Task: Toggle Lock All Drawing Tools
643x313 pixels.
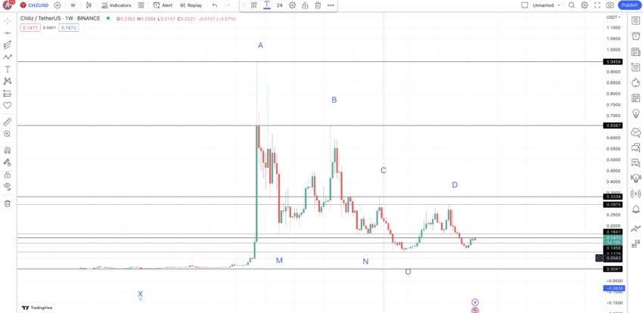Action: pyautogui.click(x=8, y=174)
